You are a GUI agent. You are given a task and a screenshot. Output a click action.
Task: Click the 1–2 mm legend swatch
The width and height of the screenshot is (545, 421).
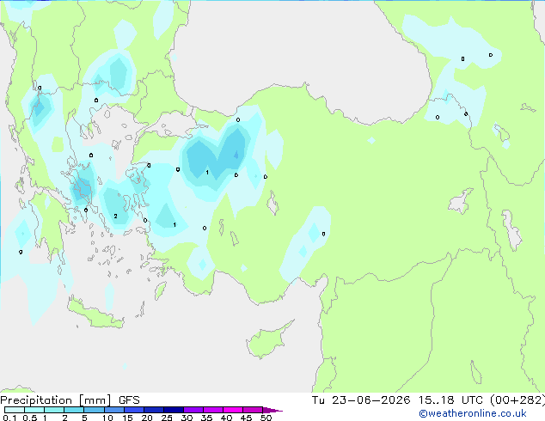(54, 410)
